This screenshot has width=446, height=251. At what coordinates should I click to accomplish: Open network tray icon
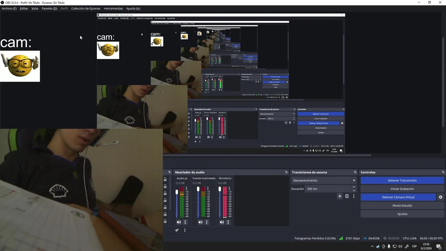(x=394, y=246)
